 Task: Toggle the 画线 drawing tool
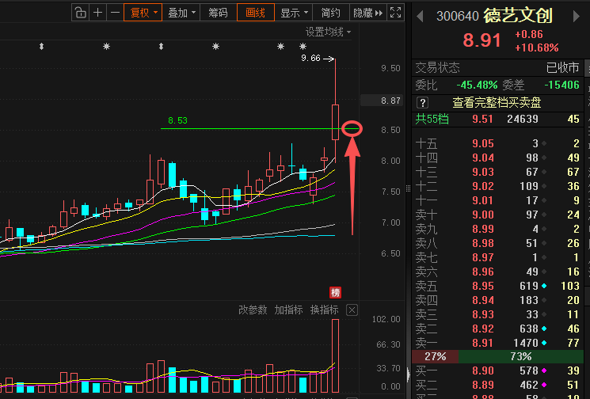click(256, 13)
